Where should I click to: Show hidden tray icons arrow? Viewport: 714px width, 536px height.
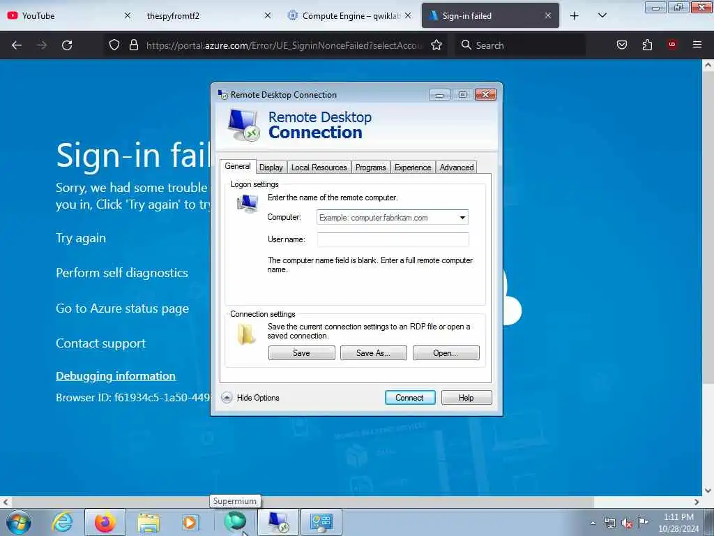click(593, 523)
